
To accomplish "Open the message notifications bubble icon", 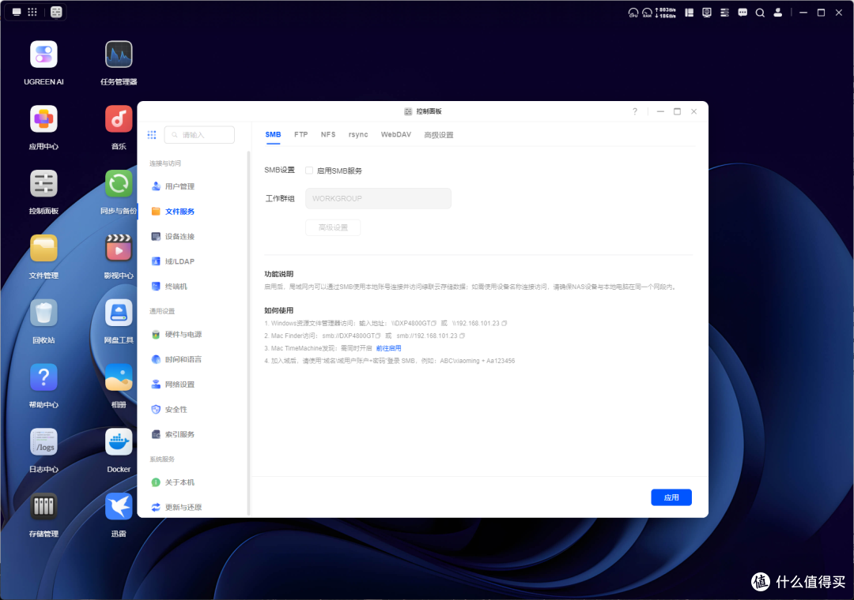I will pyautogui.click(x=743, y=13).
